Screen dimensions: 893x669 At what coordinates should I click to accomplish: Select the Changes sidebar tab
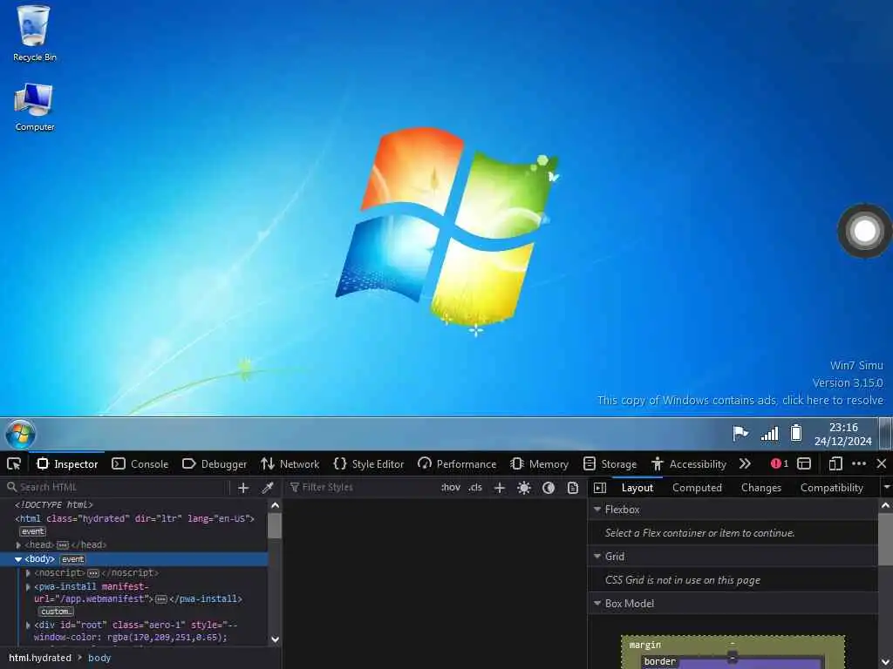pos(760,488)
